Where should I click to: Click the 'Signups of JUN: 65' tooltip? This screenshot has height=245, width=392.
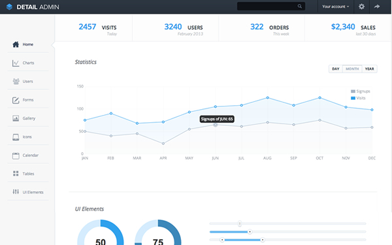click(217, 119)
